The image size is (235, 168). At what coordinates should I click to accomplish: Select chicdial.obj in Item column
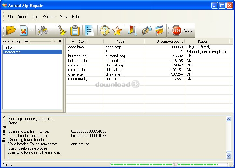click(x=77, y=65)
